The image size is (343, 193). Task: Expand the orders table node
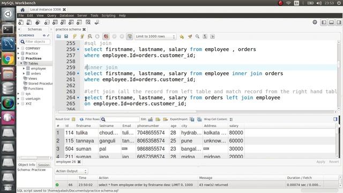click(24, 73)
